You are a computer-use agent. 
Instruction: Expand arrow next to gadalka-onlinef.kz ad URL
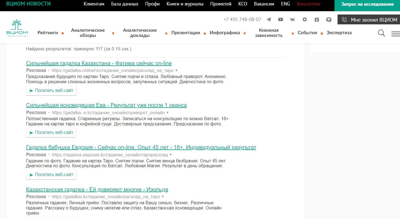point(176,71)
